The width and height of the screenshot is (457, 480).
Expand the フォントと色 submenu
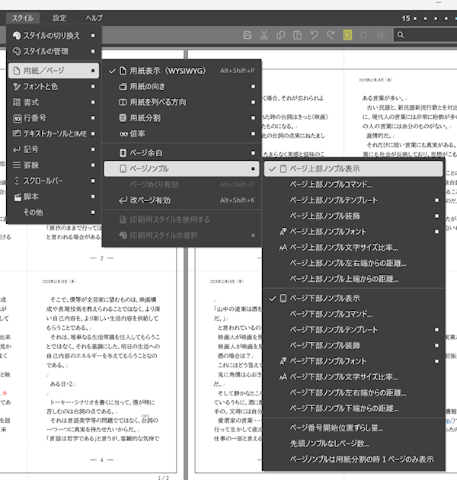coord(52,87)
